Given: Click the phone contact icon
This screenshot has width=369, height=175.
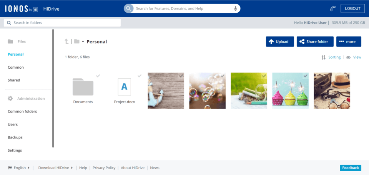Looking at the screenshot, I should coord(332,9).
